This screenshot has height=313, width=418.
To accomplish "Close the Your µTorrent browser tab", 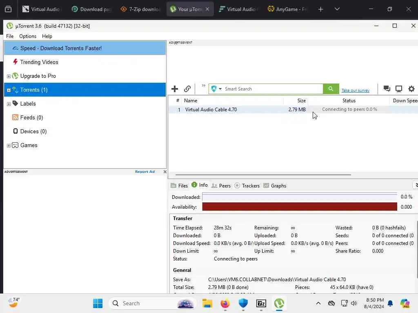I will click(207, 9).
